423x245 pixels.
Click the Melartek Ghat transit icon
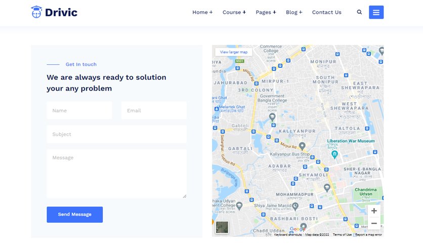pyautogui.click(x=217, y=109)
